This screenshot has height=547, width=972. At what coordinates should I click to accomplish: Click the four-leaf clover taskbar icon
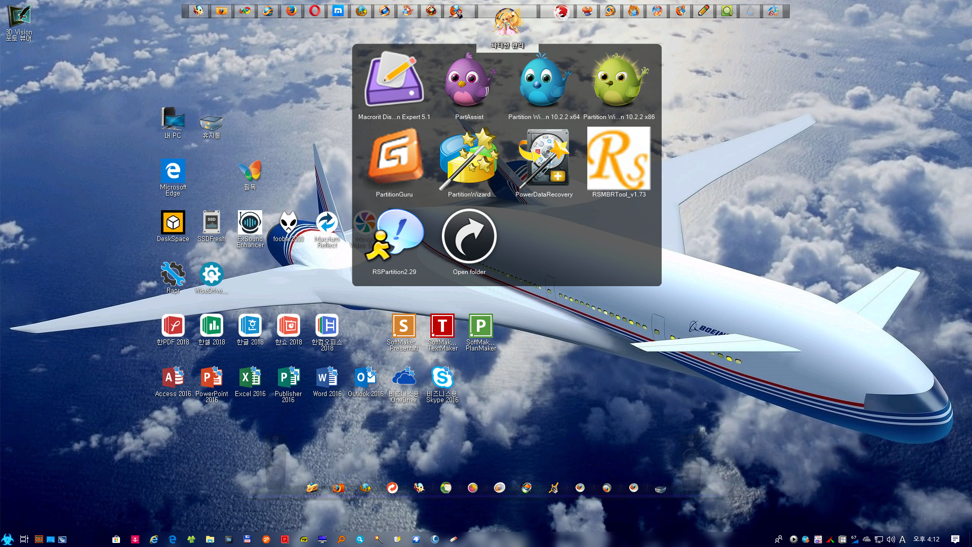pos(191,539)
